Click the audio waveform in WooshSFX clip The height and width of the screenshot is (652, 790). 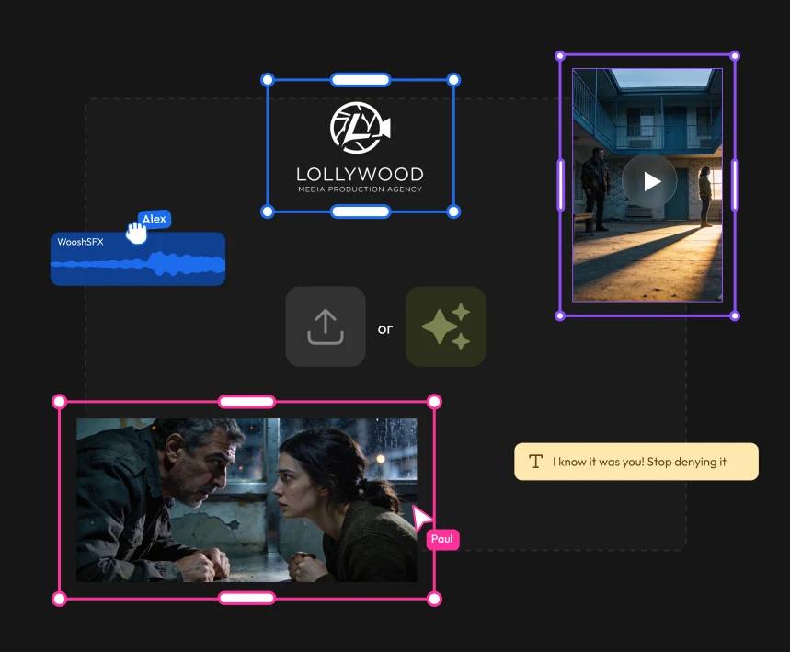pyautogui.click(x=138, y=264)
